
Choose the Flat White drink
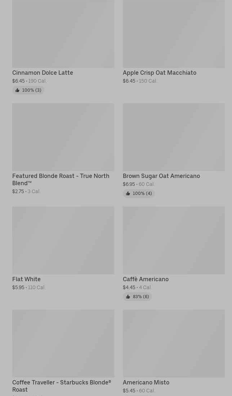pyautogui.click(x=26, y=279)
